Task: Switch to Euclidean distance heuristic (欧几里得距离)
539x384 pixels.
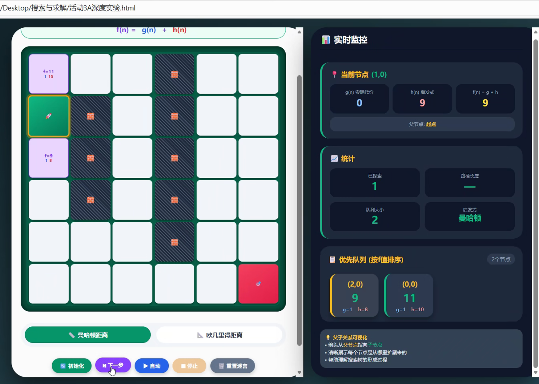Action: [219, 335]
